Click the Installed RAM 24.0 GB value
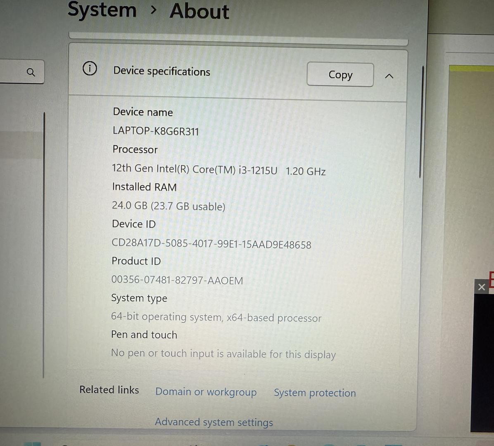Viewport: 494px width, 446px height. click(x=169, y=206)
